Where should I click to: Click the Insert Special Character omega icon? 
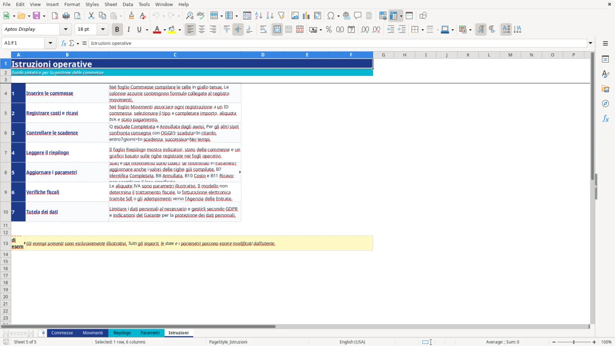pyautogui.click(x=331, y=16)
